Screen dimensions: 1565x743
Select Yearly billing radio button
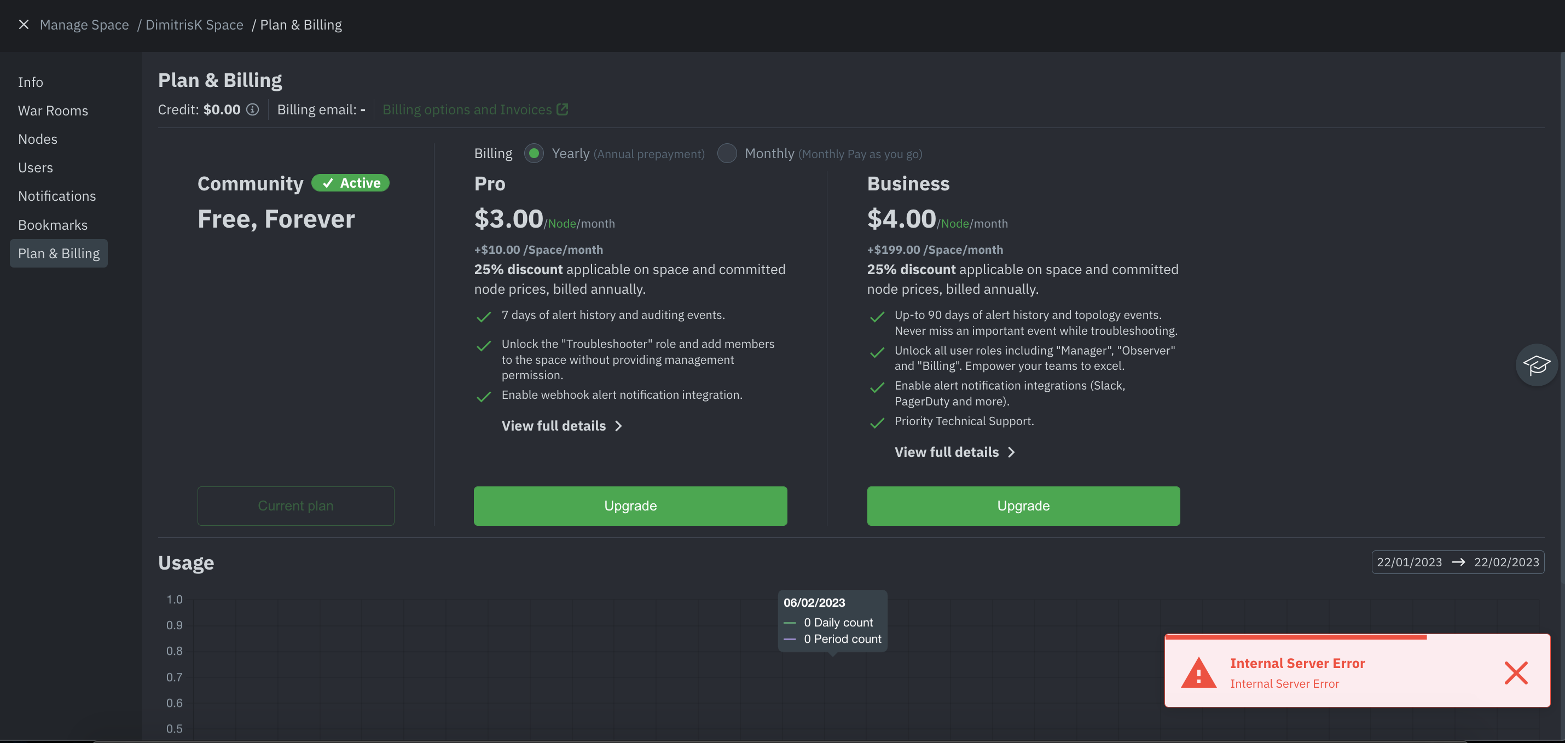tap(534, 154)
